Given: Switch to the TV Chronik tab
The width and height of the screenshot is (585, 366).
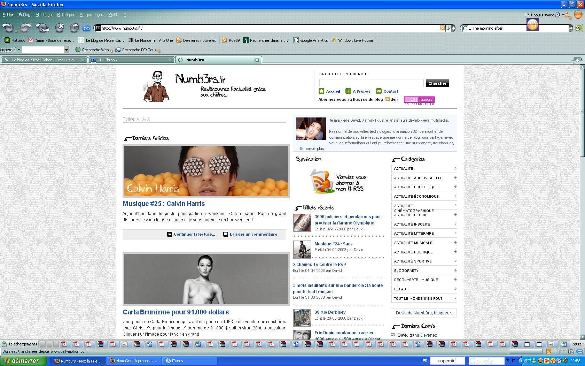Looking at the screenshot, I should coord(131,60).
